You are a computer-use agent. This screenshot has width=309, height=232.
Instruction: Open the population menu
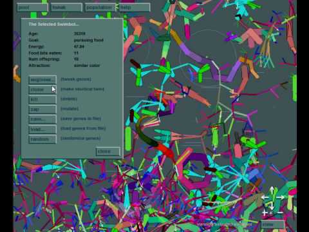point(100,8)
